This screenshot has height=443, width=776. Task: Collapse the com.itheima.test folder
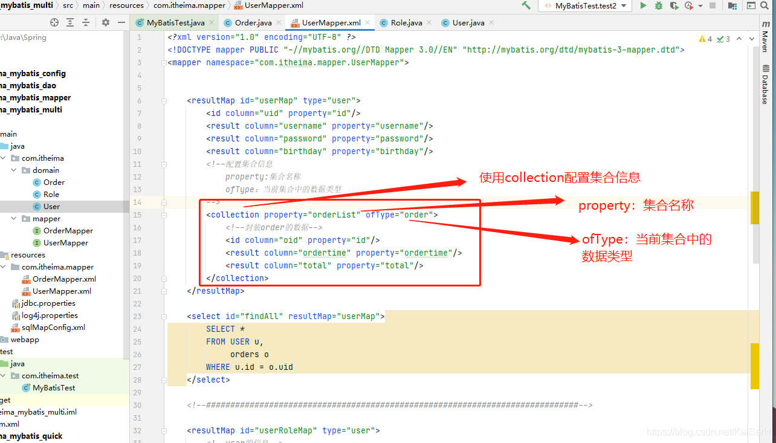[x=2, y=375]
